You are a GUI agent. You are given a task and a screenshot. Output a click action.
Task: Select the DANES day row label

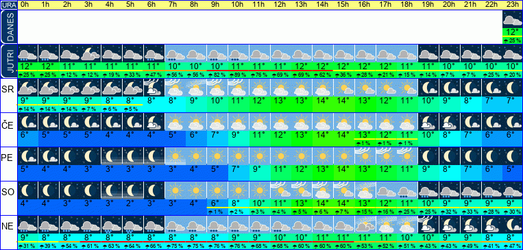click(x=9, y=27)
